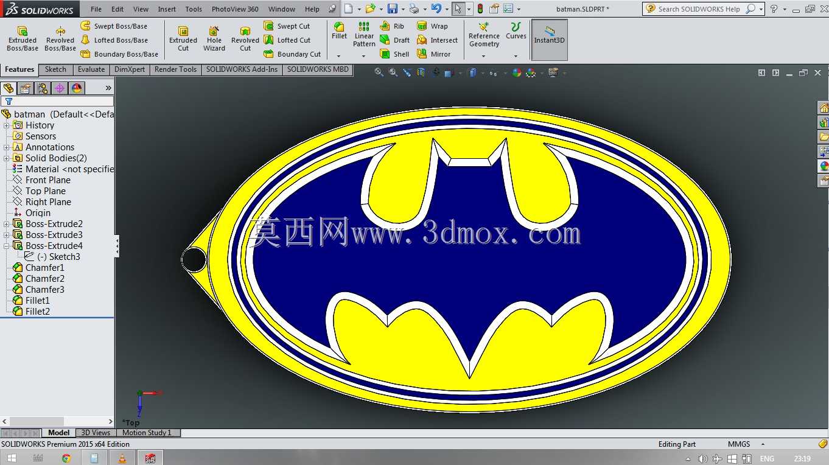Select the Revolved Boss/Base tool

pos(60,39)
